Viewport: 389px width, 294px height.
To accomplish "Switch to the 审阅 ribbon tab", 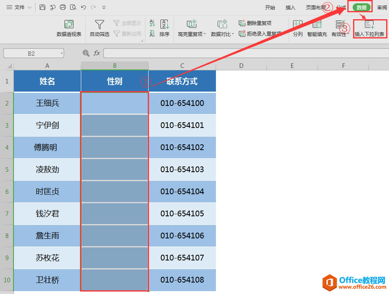I will (x=382, y=8).
